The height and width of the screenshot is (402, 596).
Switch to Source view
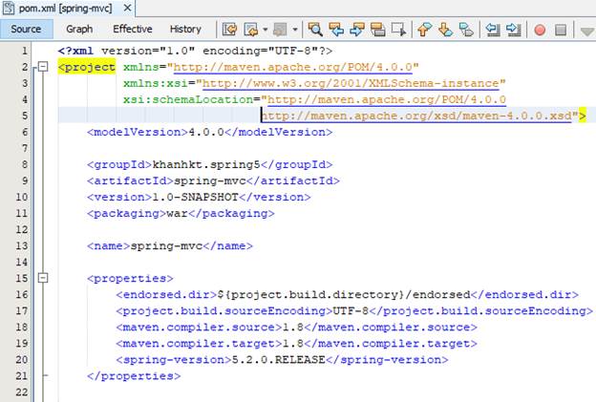(x=26, y=30)
